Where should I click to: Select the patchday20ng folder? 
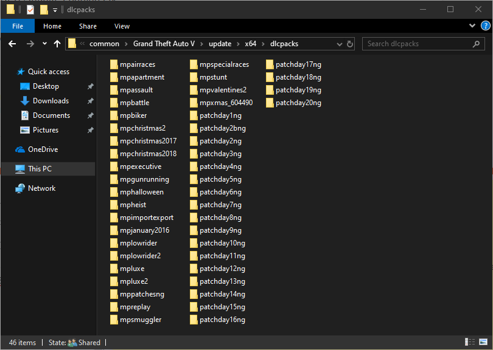point(298,103)
